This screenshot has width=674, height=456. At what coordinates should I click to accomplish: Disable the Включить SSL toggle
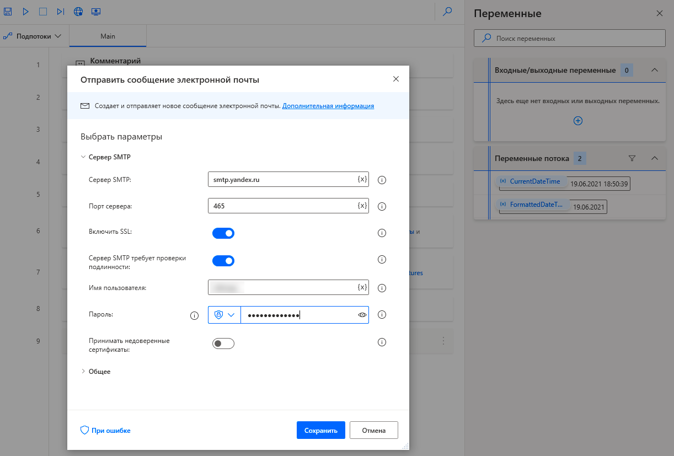(223, 233)
